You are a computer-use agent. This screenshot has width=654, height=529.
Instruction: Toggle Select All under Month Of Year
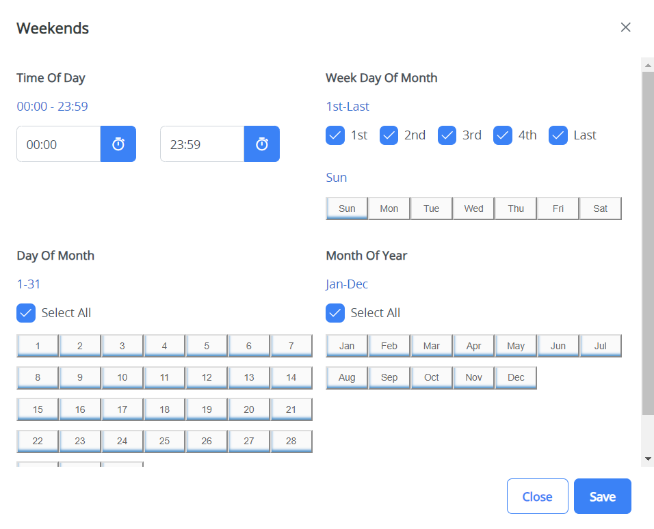pos(335,313)
